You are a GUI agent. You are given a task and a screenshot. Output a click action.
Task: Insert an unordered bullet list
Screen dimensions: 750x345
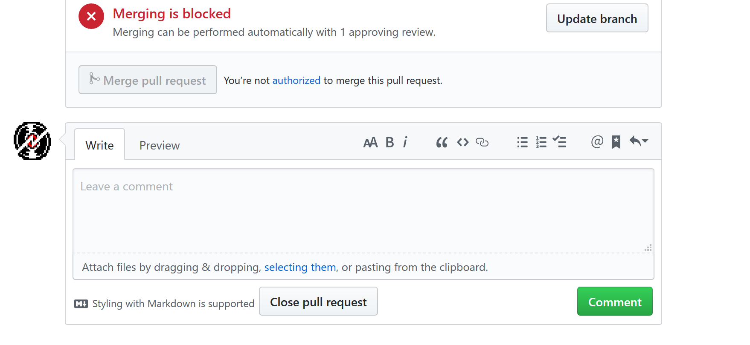pyautogui.click(x=522, y=142)
